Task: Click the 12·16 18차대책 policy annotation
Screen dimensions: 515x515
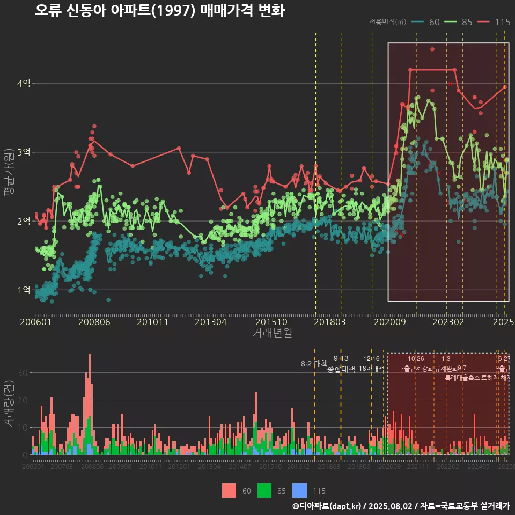Action: (371, 364)
